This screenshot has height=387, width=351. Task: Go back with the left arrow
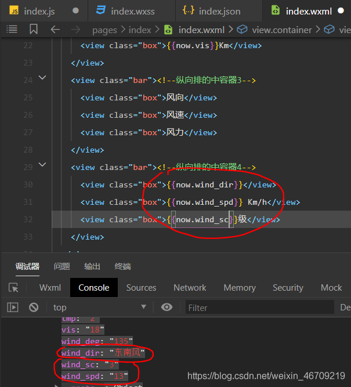point(55,30)
